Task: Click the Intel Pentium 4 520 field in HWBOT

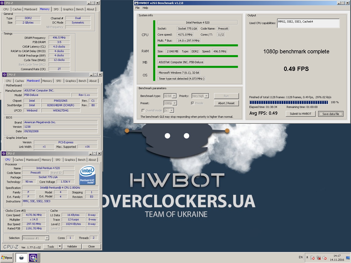Action: pyautogui.click(x=198, y=22)
